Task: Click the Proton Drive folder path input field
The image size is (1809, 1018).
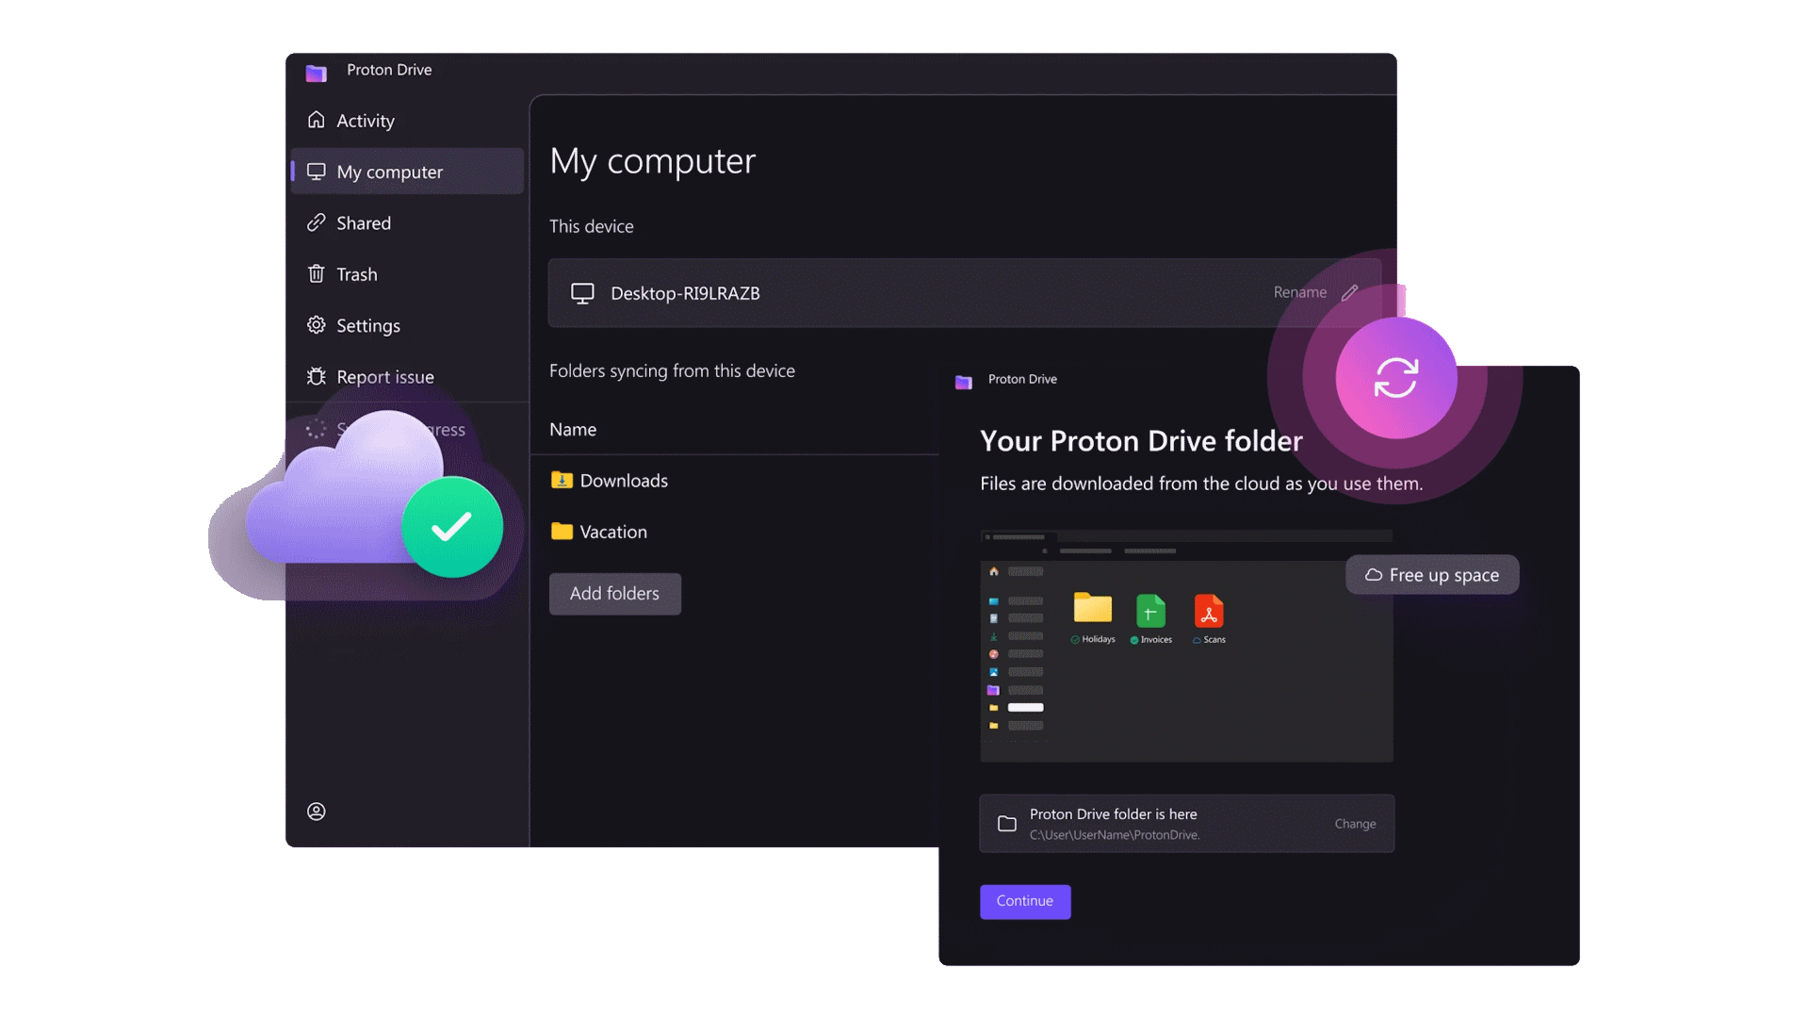Action: click(1186, 823)
